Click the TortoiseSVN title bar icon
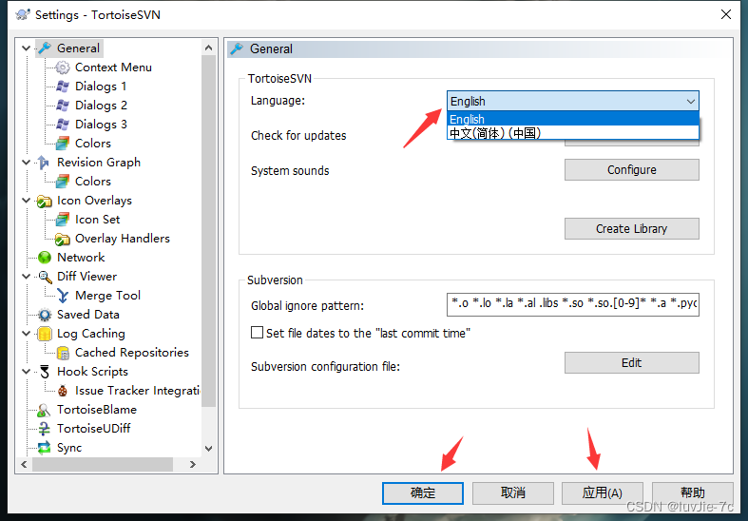Screen dimensions: 748x521 (x=23, y=15)
